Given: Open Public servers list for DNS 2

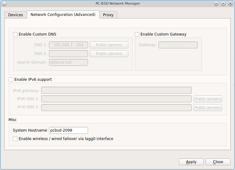Looking at the screenshot, I should point(109,54).
